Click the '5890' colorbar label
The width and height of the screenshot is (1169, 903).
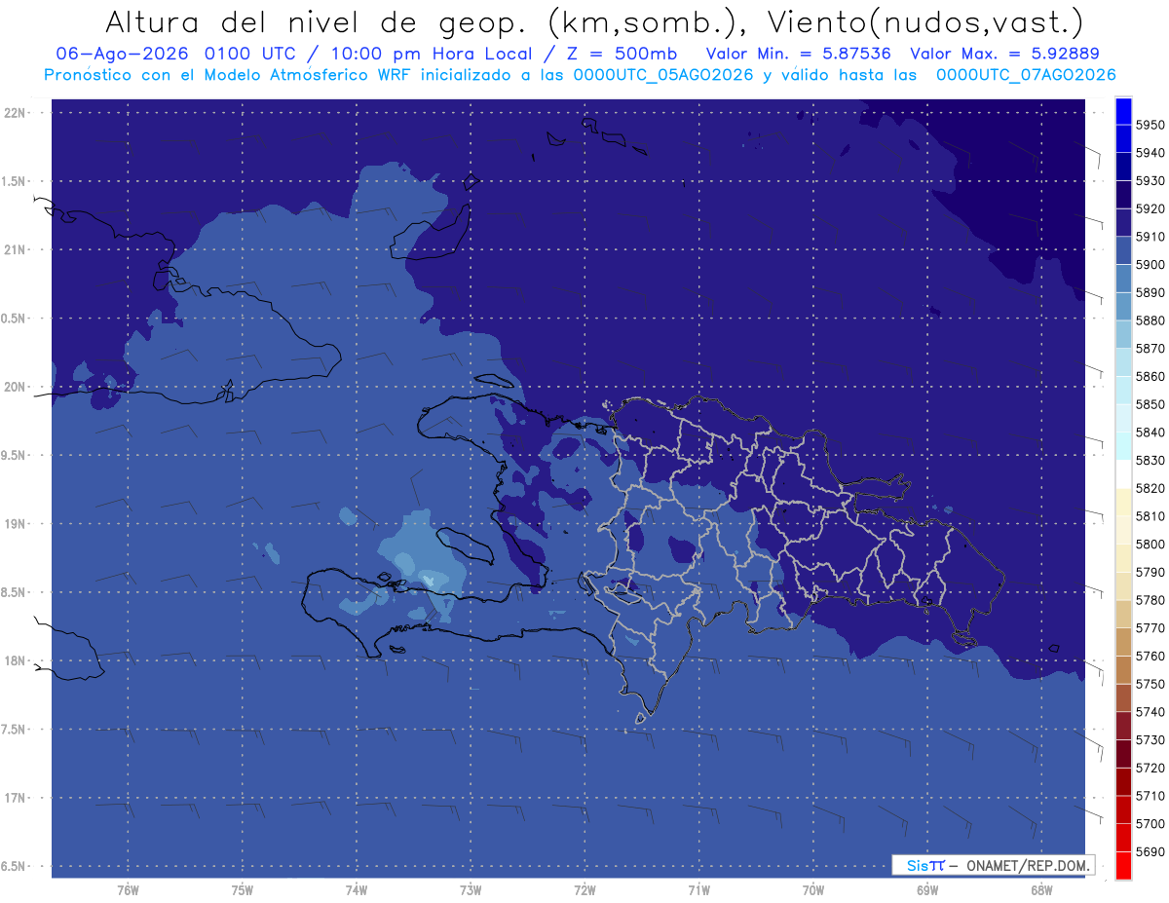pyautogui.click(x=1150, y=293)
